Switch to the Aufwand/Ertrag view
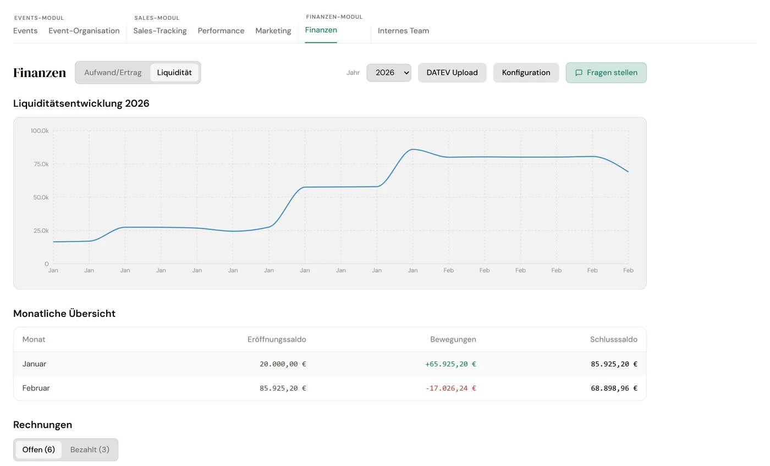The width and height of the screenshot is (770, 466). (113, 73)
